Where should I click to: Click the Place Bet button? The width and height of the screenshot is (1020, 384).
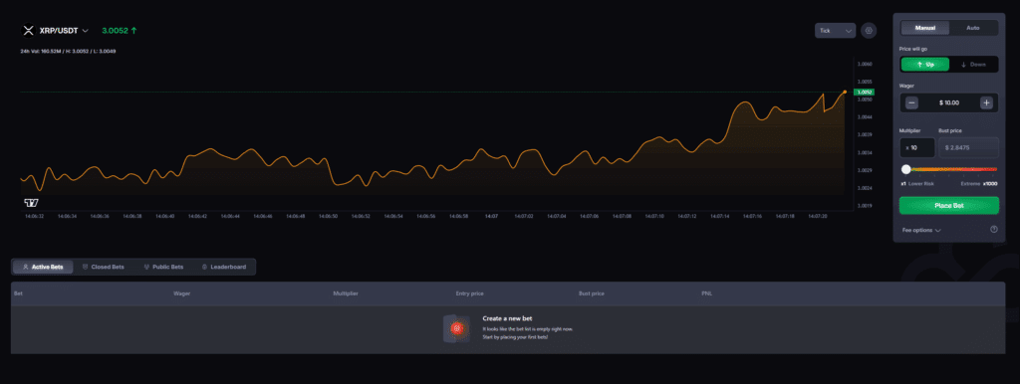[x=949, y=205]
